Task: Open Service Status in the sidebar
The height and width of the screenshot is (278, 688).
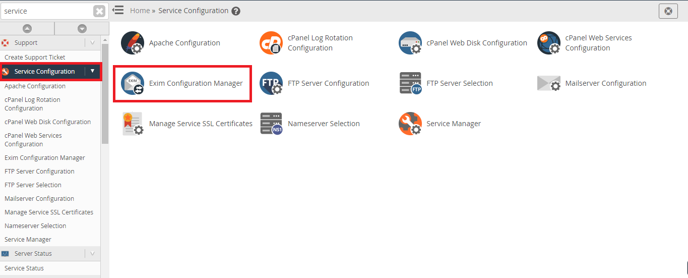Action: tap(24, 268)
